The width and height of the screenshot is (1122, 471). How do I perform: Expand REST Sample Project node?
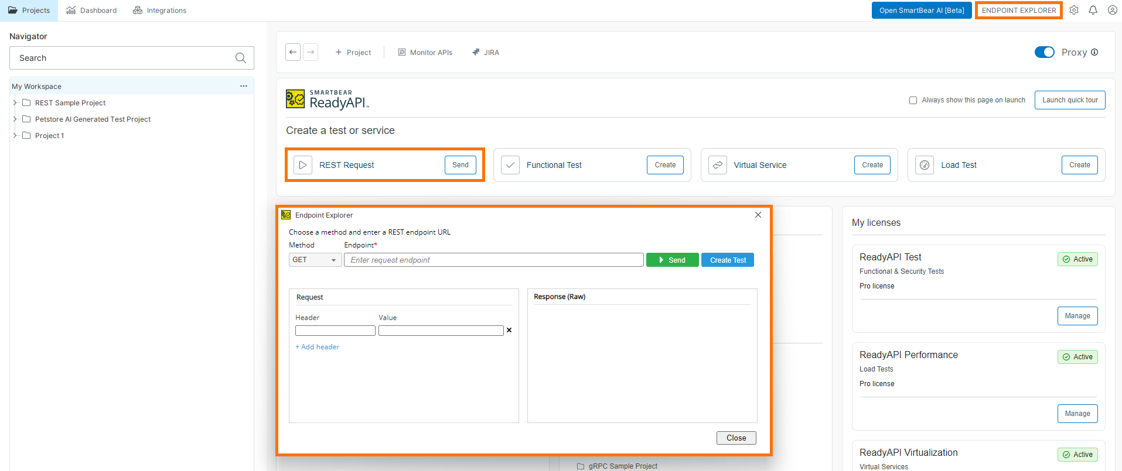[15, 102]
